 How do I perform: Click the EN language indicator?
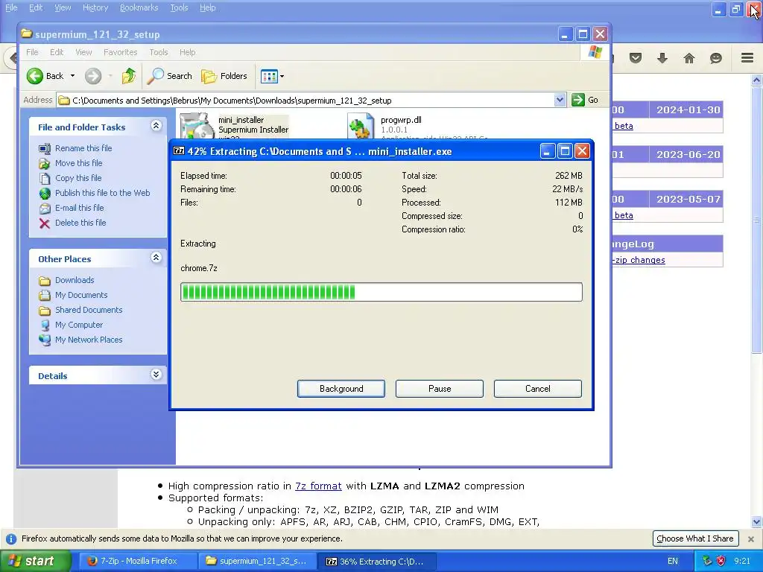673,561
